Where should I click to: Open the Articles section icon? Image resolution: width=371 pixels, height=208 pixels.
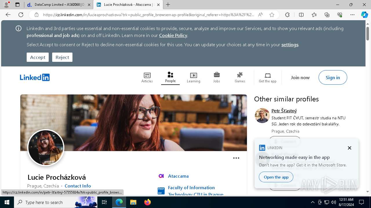pos(147,75)
